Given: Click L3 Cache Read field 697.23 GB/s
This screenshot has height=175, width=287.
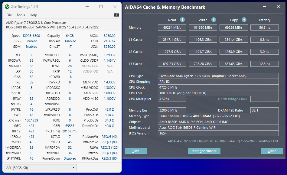Looking at the screenshot, I should click(x=172, y=64).
